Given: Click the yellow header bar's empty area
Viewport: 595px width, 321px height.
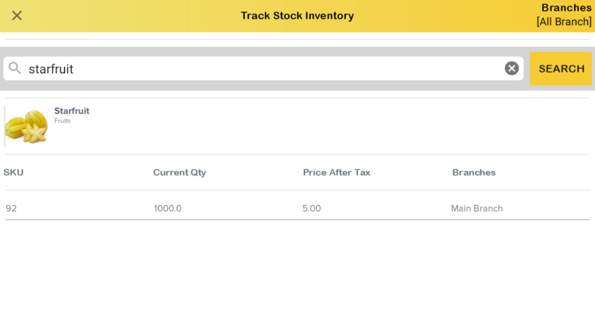Looking at the screenshot, I should (145, 16).
